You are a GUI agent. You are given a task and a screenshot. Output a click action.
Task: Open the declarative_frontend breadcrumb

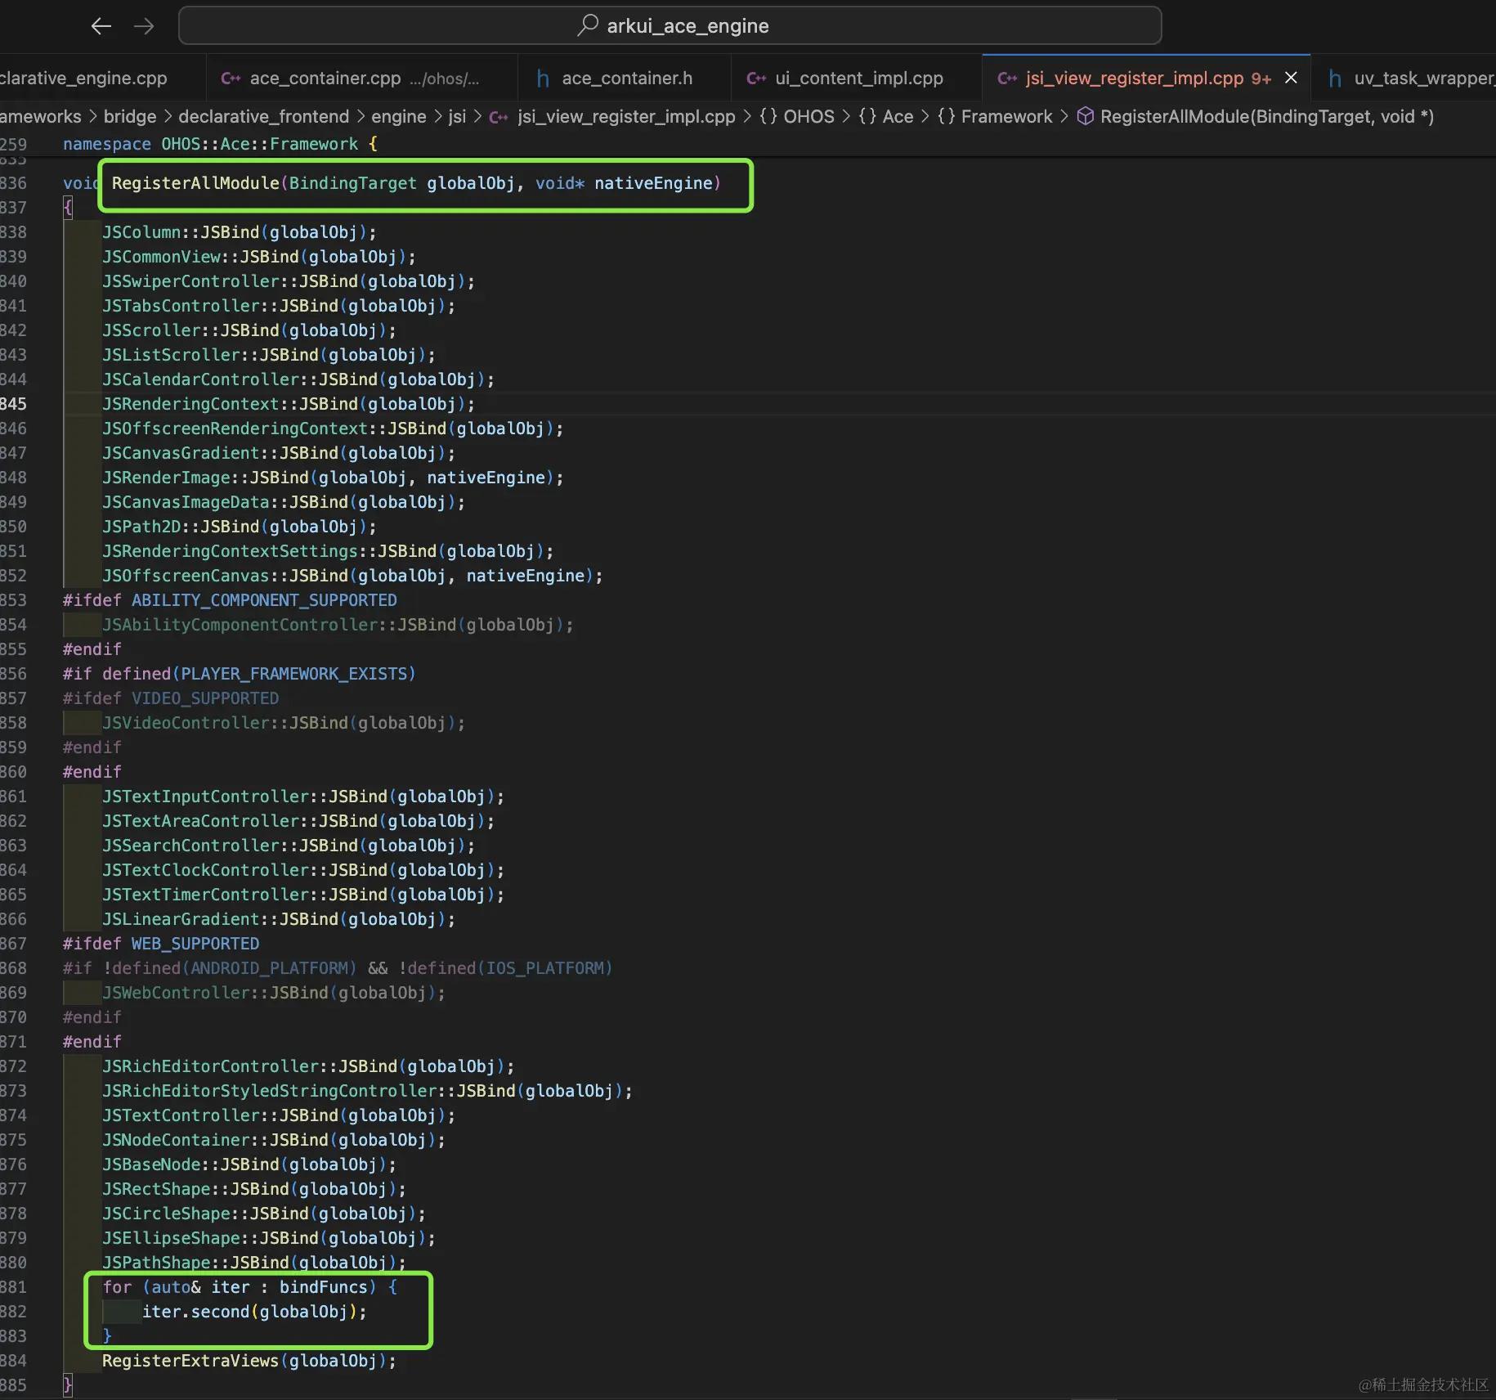coord(263,116)
